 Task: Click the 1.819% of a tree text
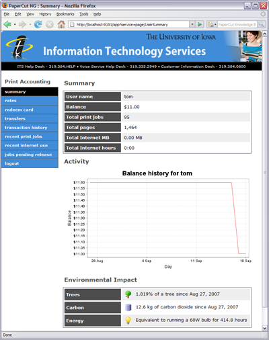pyautogui.click(x=178, y=294)
